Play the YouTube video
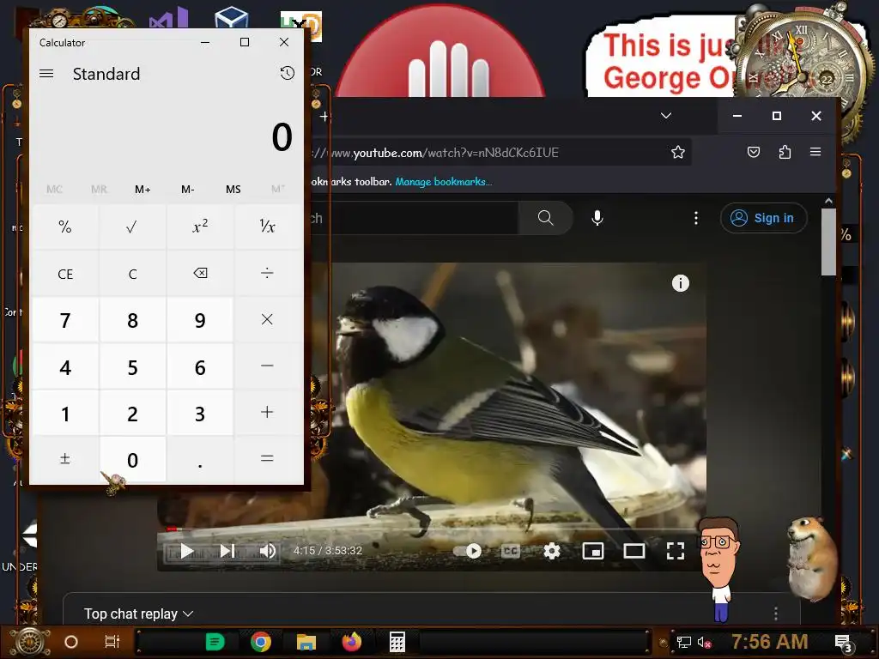This screenshot has height=659, width=879. tap(186, 551)
